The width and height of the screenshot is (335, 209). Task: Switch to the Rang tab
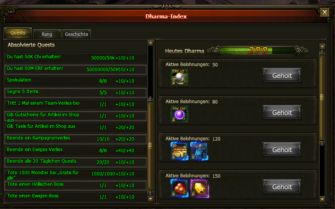[x=47, y=34]
